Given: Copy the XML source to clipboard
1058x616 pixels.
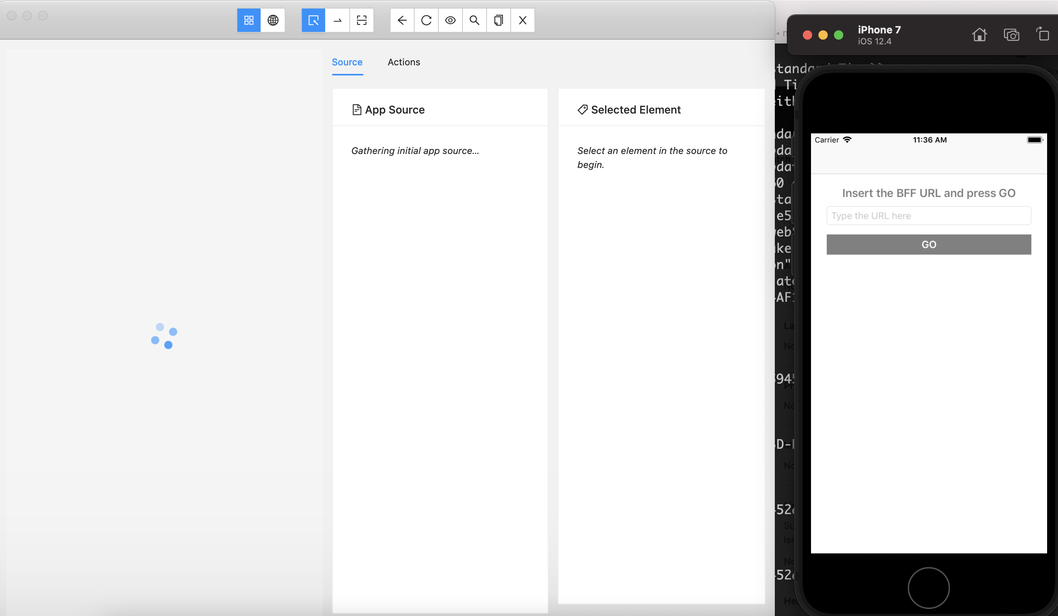Looking at the screenshot, I should click(x=498, y=20).
